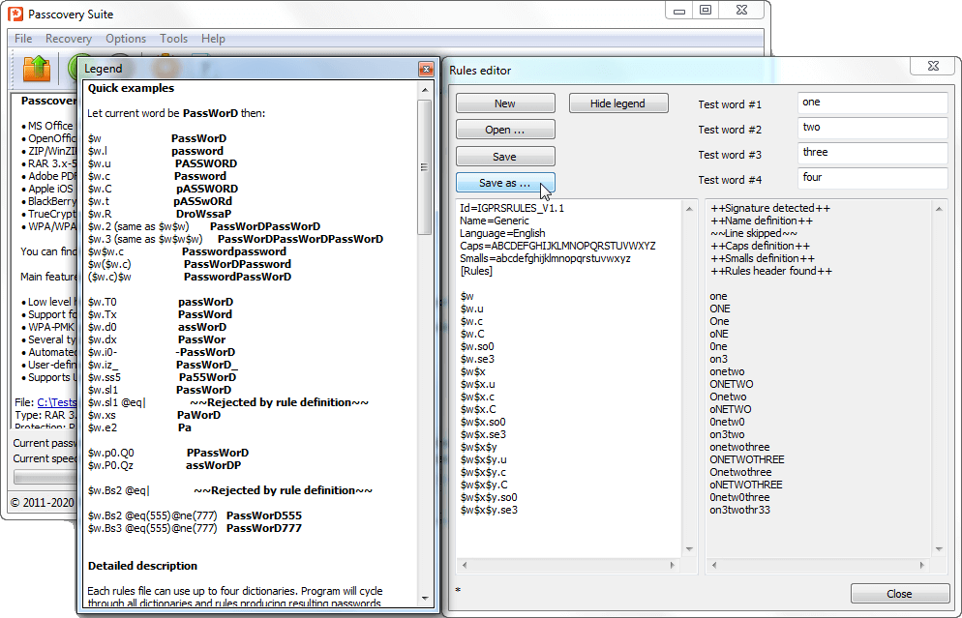Open the File menu

point(23,39)
